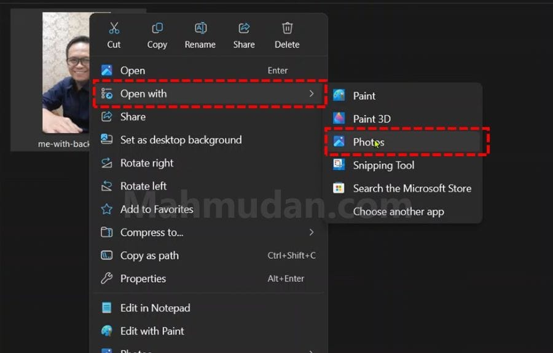Select the me-with-back image thumbnail
The image size is (553, 353).
[x=66, y=74]
